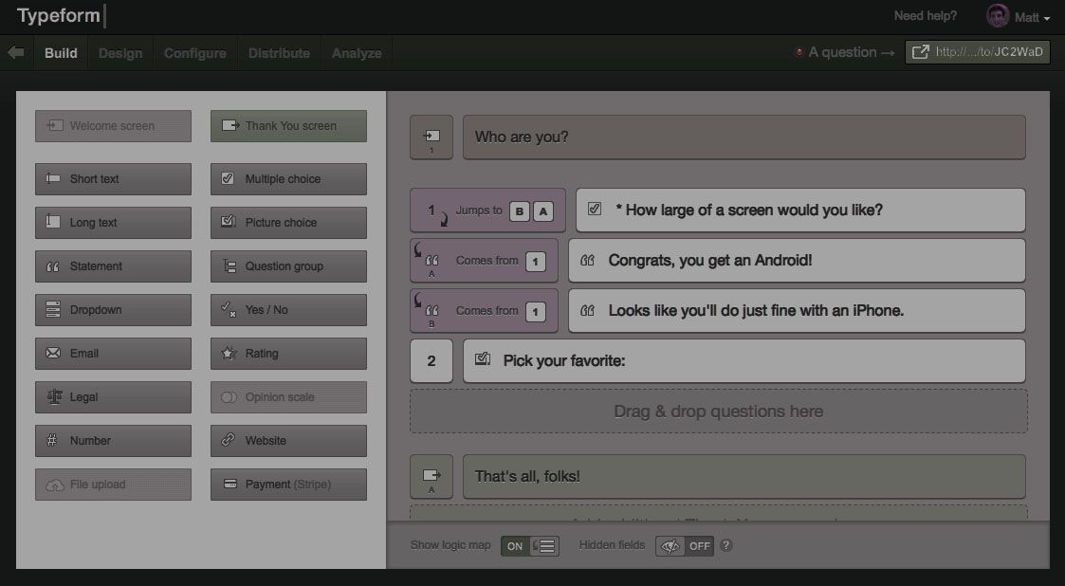The width and height of the screenshot is (1065, 586).
Task: Click the Typeform title input field
Action: 59,15
